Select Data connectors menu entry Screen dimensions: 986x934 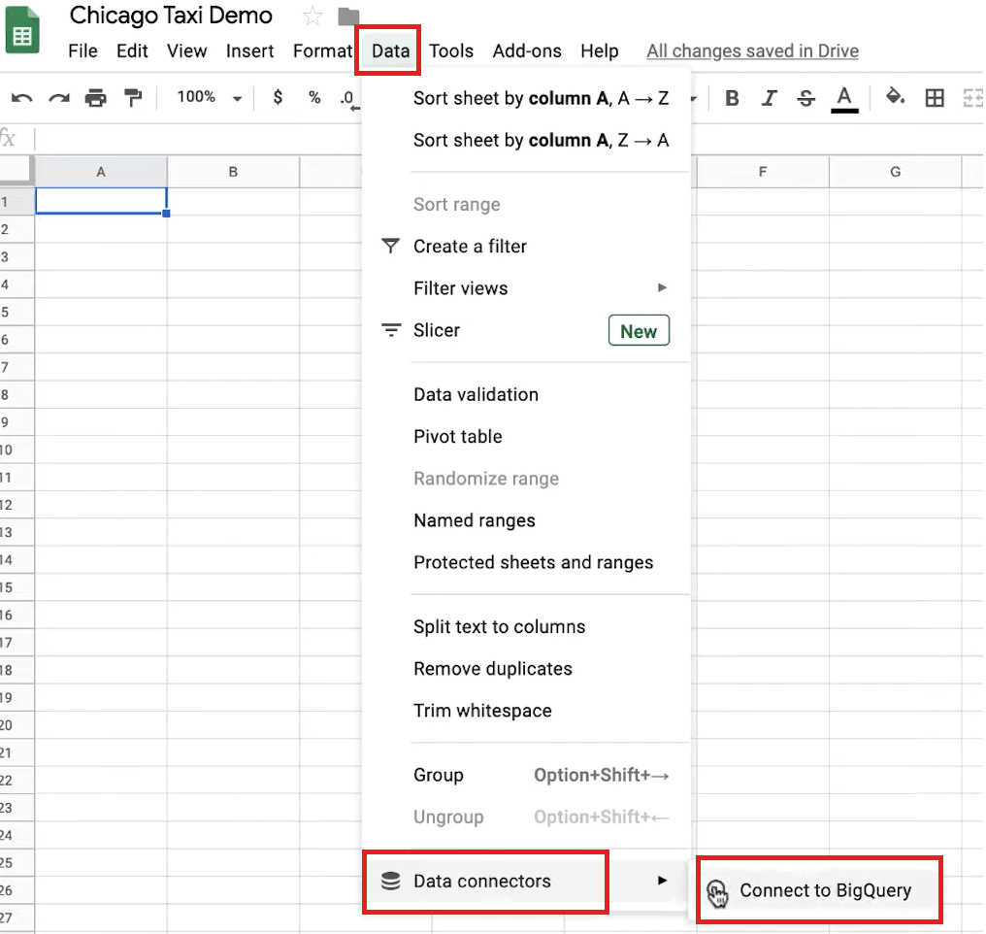click(x=527, y=882)
